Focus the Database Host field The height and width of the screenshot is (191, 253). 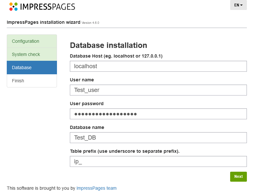pos(158,66)
